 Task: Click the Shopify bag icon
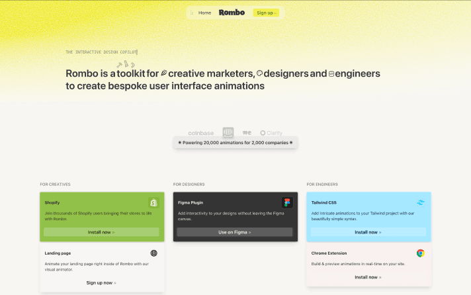click(x=153, y=202)
